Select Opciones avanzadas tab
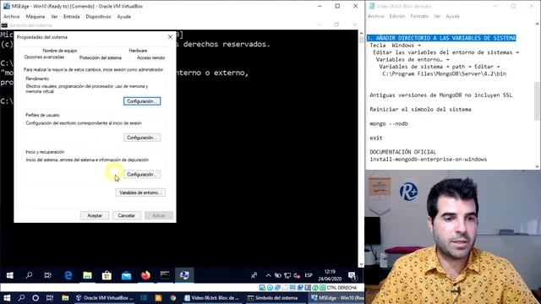 pos(44,57)
